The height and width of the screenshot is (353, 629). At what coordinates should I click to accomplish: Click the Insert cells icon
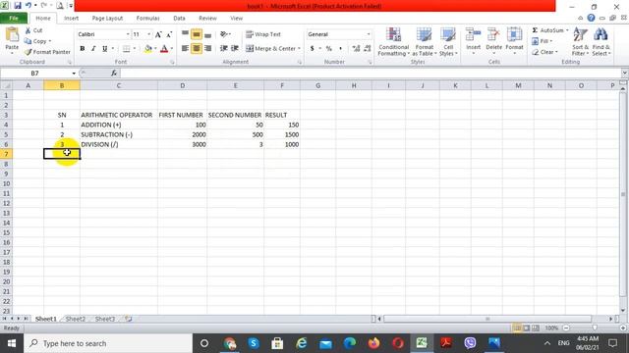point(474,35)
